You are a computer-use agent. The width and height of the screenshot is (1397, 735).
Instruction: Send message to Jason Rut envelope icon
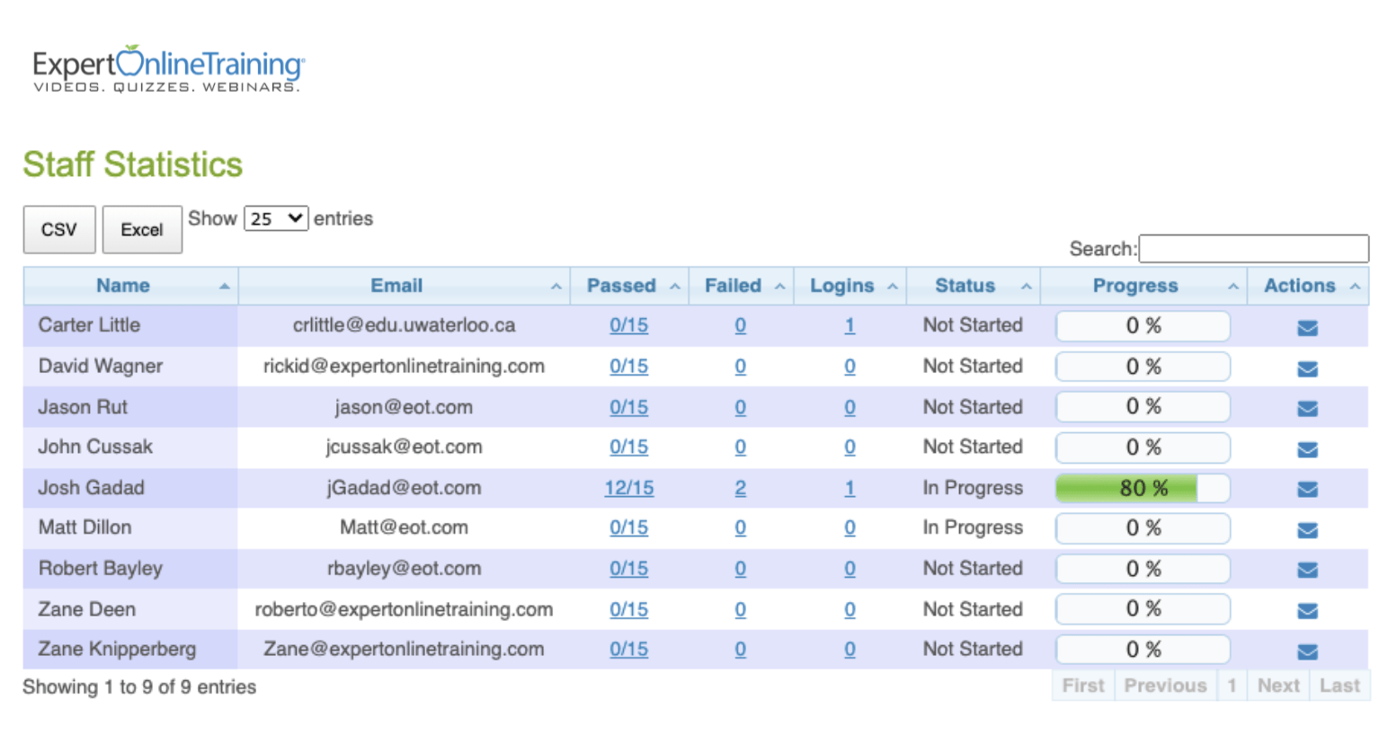click(x=1307, y=409)
